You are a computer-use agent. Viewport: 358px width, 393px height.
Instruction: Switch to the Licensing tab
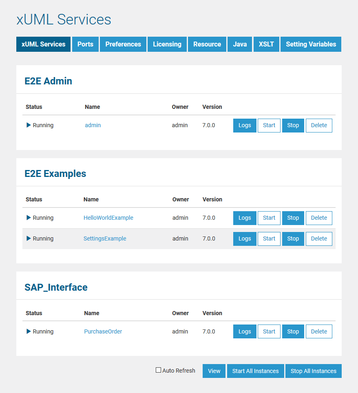click(x=167, y=44)
